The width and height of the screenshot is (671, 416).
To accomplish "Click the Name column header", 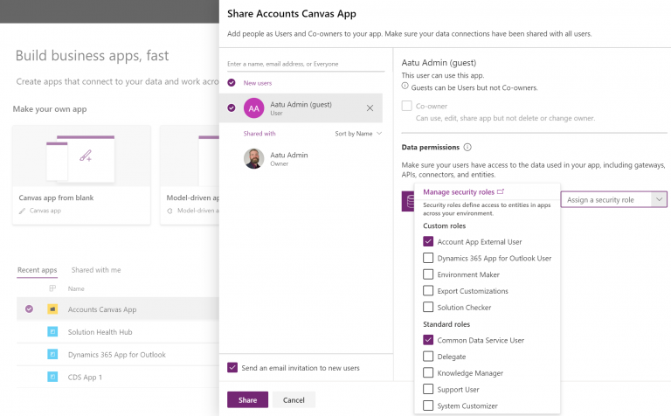I will [x=76, y=289].
